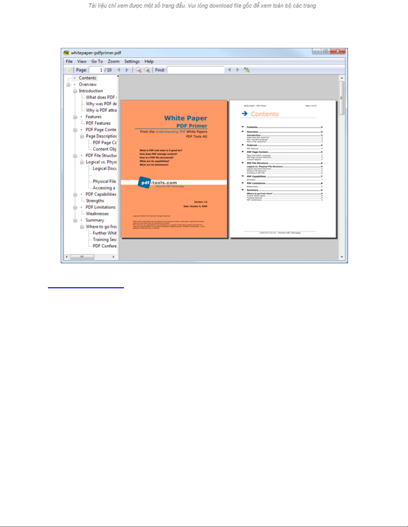
Task: Select 'Content Obj' outline entry
Action: click(x=105, y=149)
